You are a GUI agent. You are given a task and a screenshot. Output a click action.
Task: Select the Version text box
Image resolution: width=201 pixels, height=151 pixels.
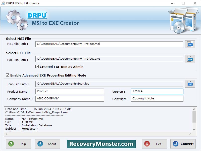[x=157, y=91]
